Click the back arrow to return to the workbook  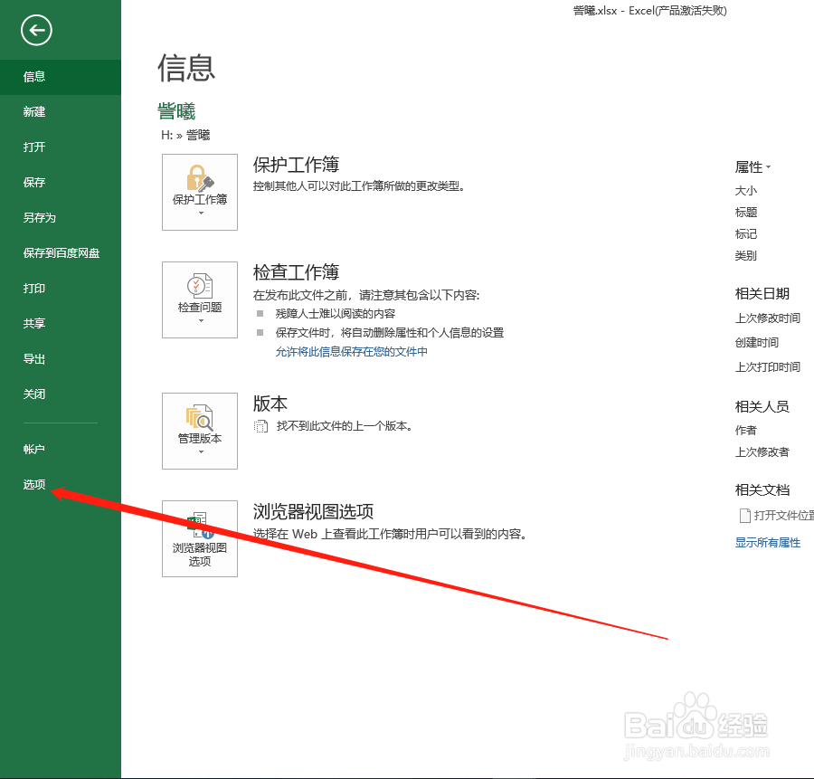pos(36,31)
